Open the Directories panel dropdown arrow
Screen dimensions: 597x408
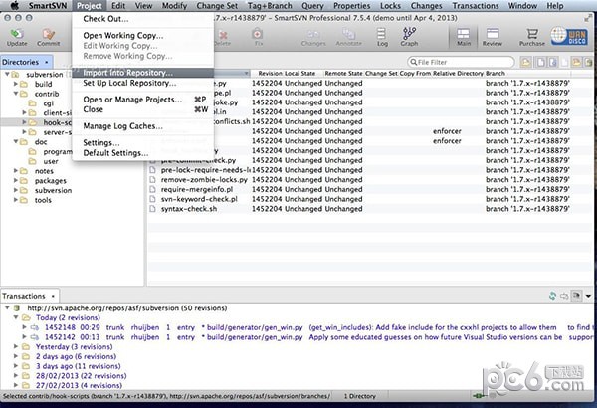pos(47,62)
